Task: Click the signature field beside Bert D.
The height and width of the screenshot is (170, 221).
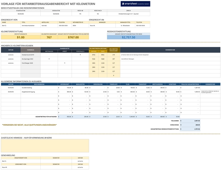Action: [x=56, y=161]
